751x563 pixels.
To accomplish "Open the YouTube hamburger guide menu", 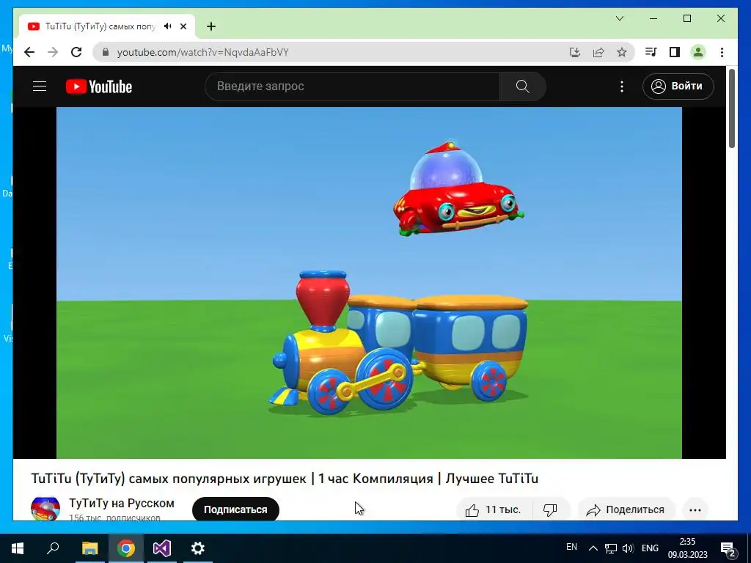I will [40, 87].
